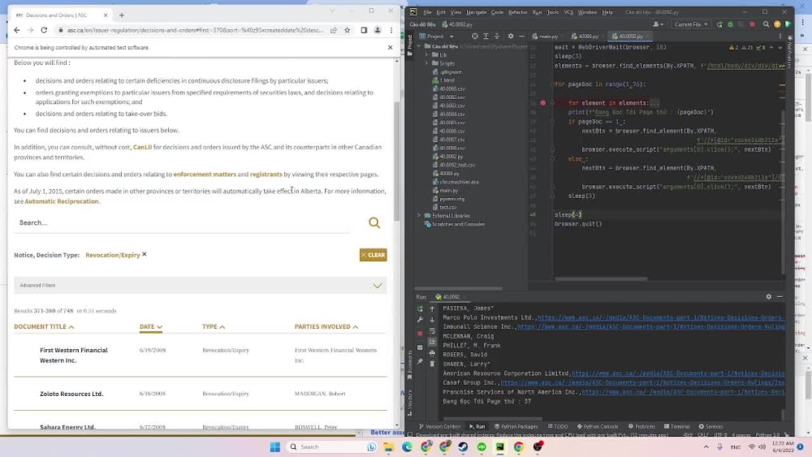Viewport: 812px width, 457px height.
Task: Focus the Search... field on ASC page
Action: (181, 222)
